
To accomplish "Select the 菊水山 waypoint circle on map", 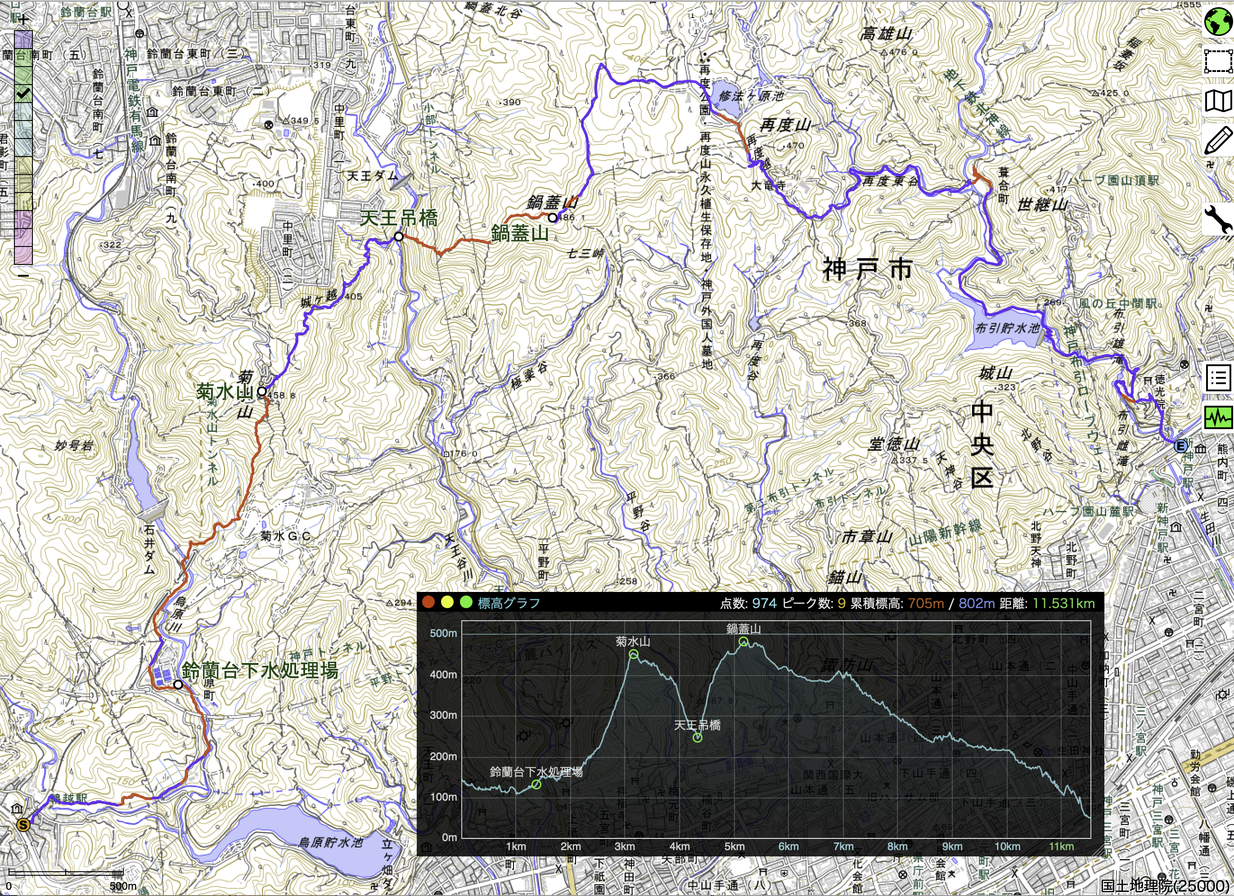I will [262, 391].
